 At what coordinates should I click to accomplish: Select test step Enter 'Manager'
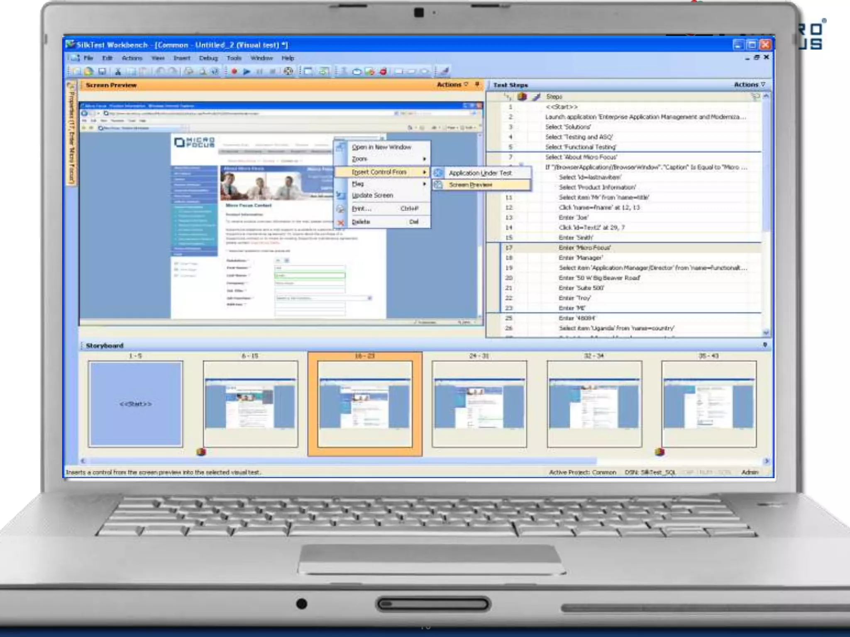581,258
